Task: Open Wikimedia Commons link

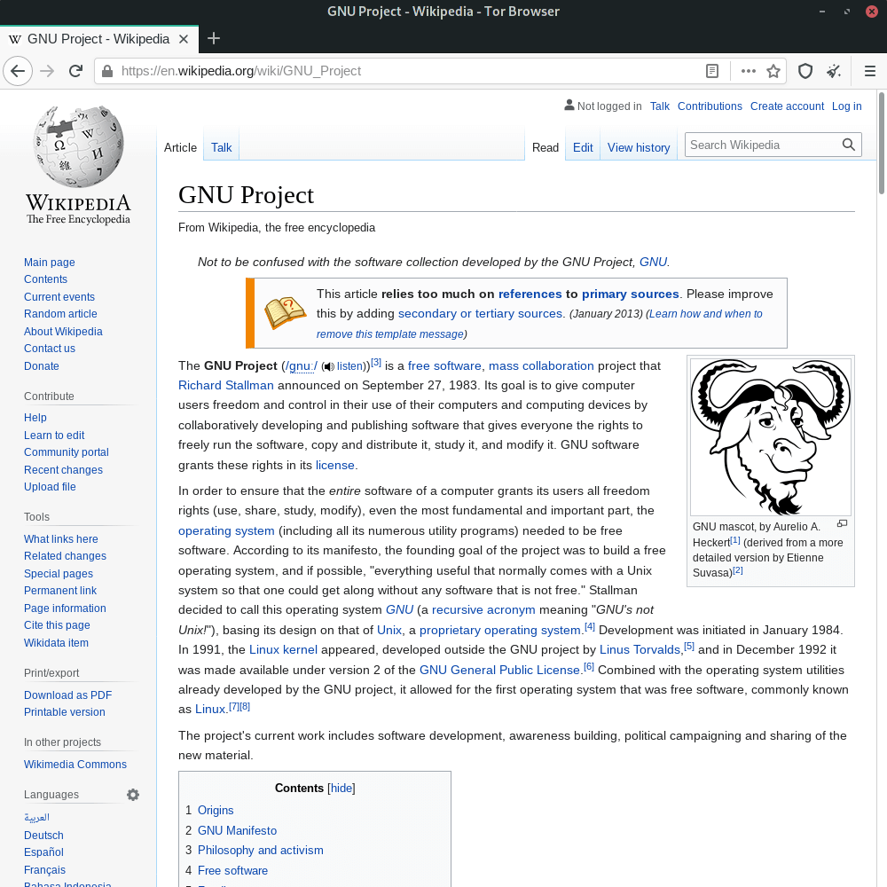Action: point(75,765)
